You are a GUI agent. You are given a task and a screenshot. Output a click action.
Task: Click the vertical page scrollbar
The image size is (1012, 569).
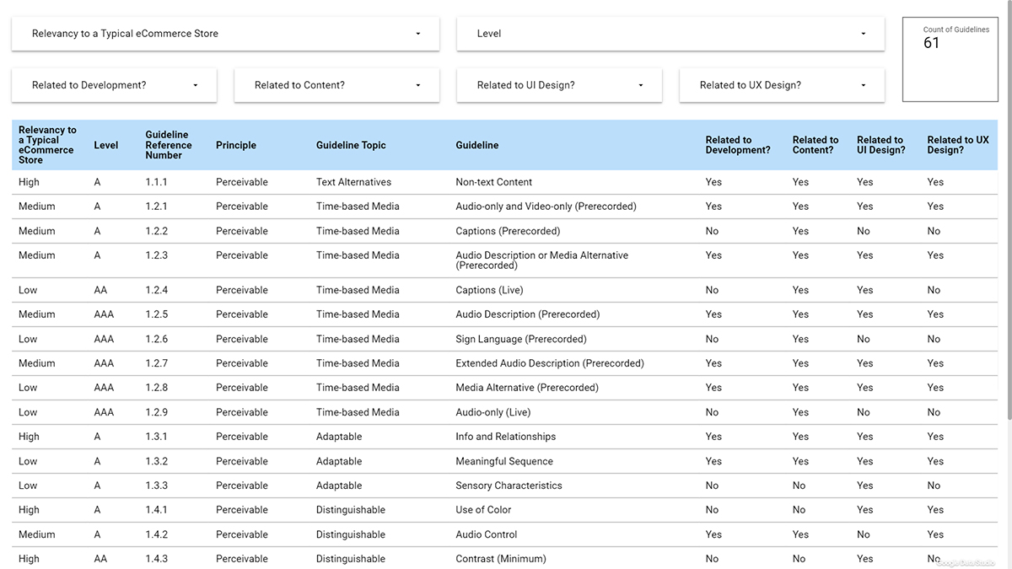[1008, 211]
